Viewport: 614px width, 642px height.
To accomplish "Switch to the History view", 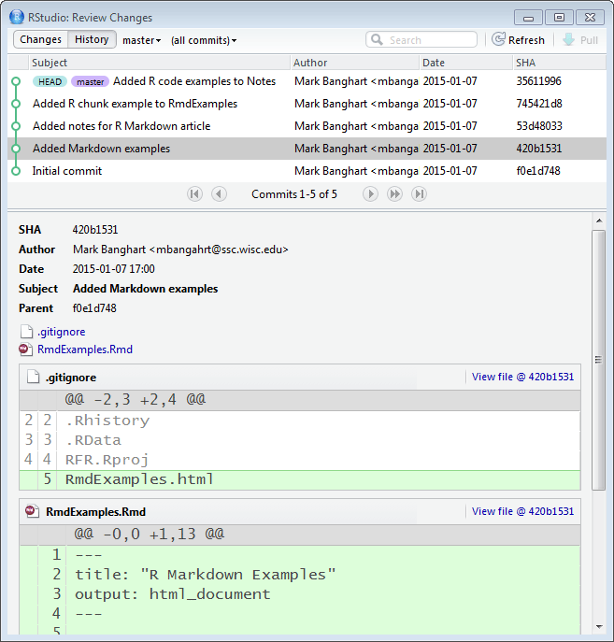I will 92,40.
